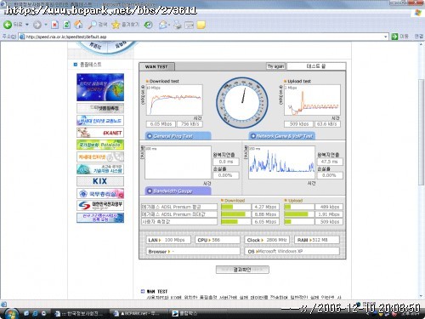Click the result confirm button below panel
425x319 pixels.
click(x=242, y=270)
